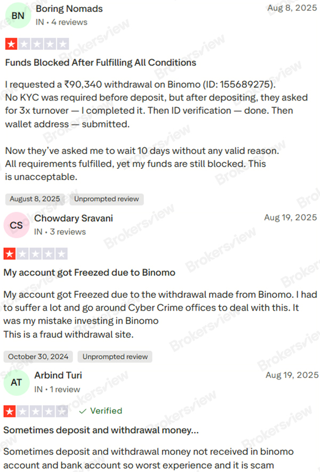Click the Unprompted review tag beside August 8, 2025
This screenshot has height=472, width=320.
pyautogui.click(x=106, y=199)
